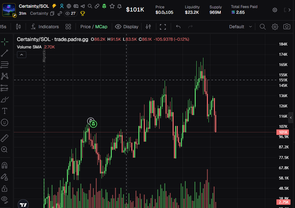Click the yellow lightning bolt icon
The image size is (295, 208).
tap(54, 6)
